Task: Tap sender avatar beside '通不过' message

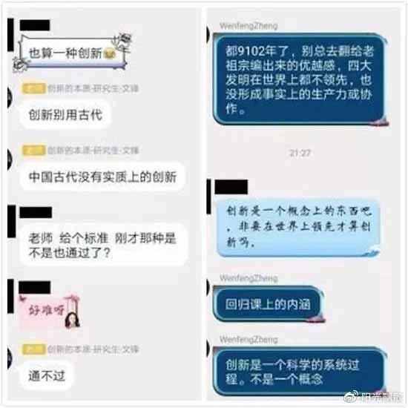Action: click(10, 358)
